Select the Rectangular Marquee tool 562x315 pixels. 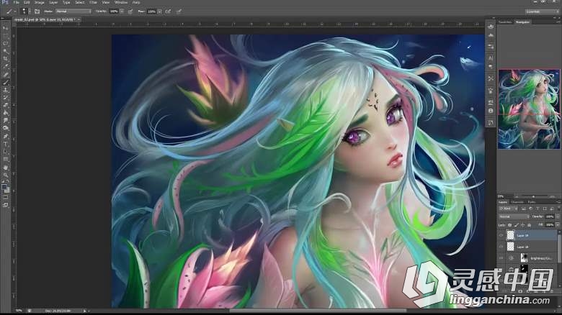5,36
